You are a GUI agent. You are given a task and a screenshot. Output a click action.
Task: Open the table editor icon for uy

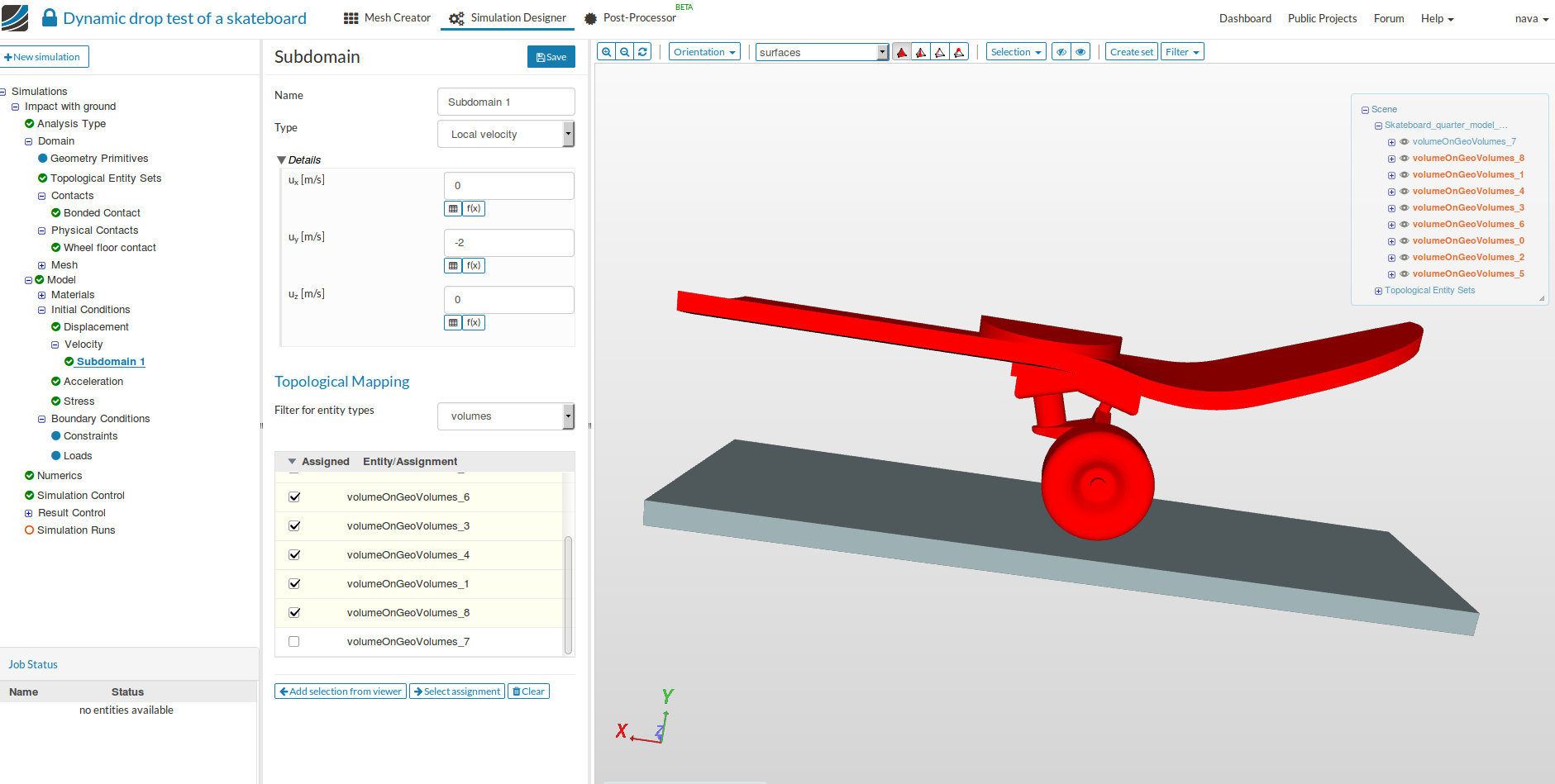pyautogui.click(x=453, y=266)
